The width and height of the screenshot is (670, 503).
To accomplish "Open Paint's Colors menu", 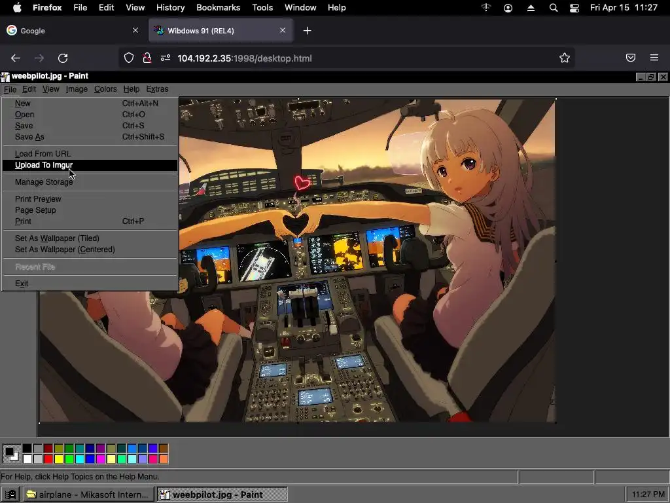I will pos(105,89).
